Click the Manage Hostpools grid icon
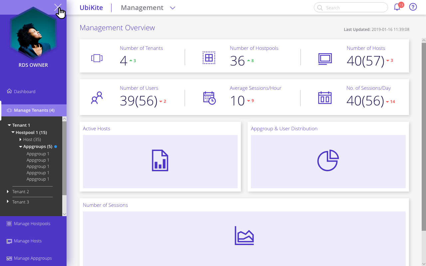The width and height of the screenshot is (426, 266). [x=9, y=224]
